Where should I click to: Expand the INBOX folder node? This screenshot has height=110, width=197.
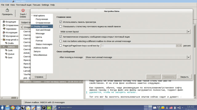tap(4, 47)
